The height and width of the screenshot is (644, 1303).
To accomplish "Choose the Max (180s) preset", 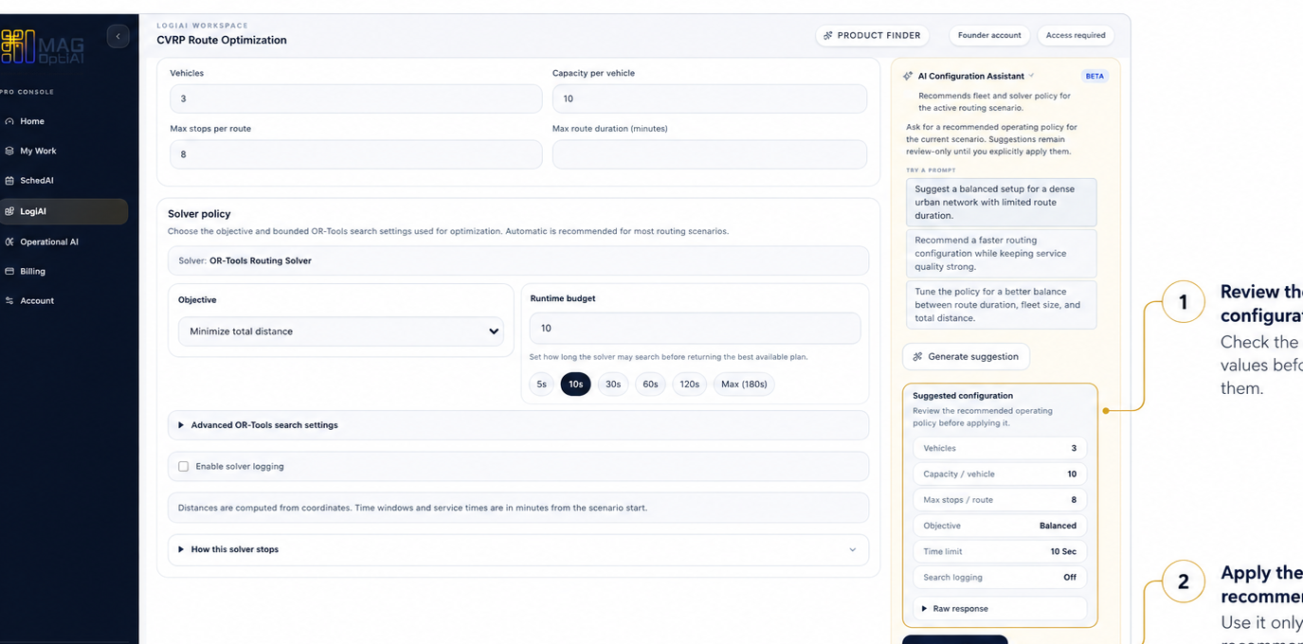I will [x=744, y=385].
